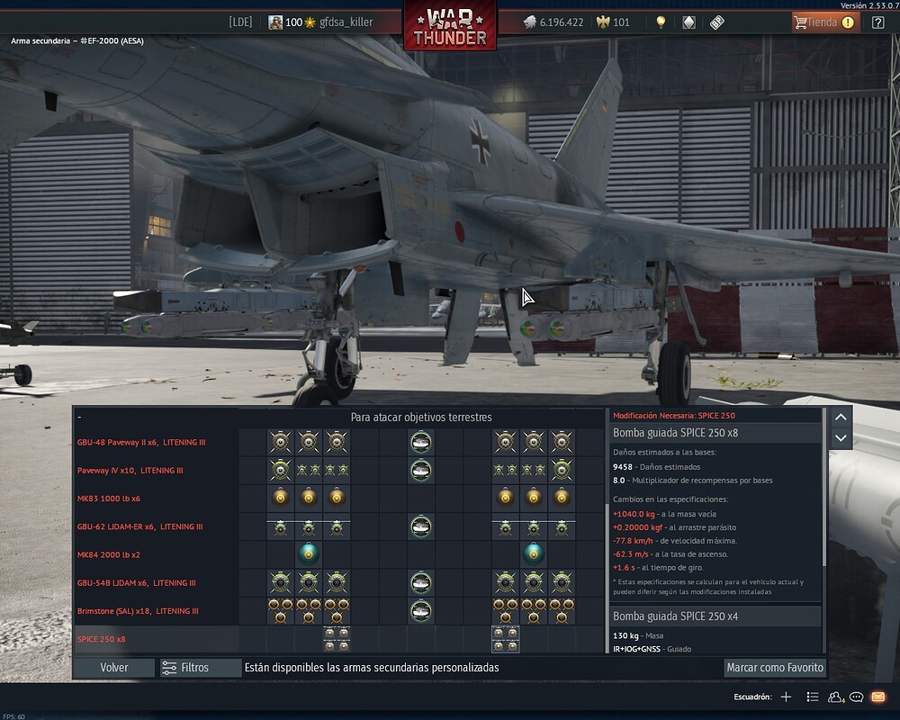The width and height of the screenshot is (900, 720).
Task: Click the MK84 2000 lb teal bomb icon
Action: [x=309, y=554]
